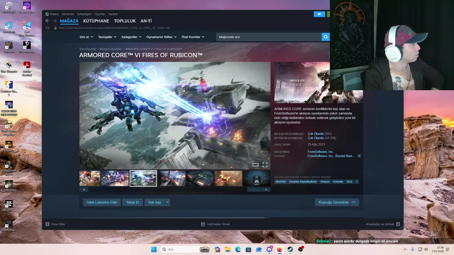Open the Valheim desktop shortcut
Image resolution: width=454 pixels, height=255 pixels.
tap(9, 47)
